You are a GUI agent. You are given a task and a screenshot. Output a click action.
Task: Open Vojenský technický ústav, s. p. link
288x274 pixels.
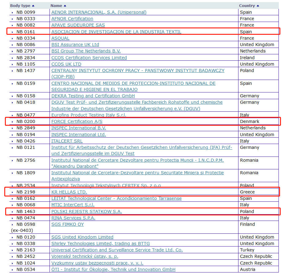click(x=85, y=256)
